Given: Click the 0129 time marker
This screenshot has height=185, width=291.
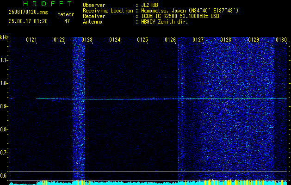Looking at the screenshot, I should pos(254,39).
